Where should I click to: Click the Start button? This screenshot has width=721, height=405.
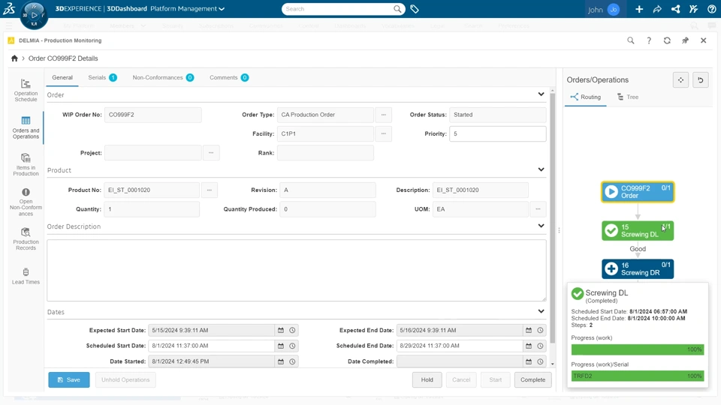pyautogui.click(x=495, y=379)
